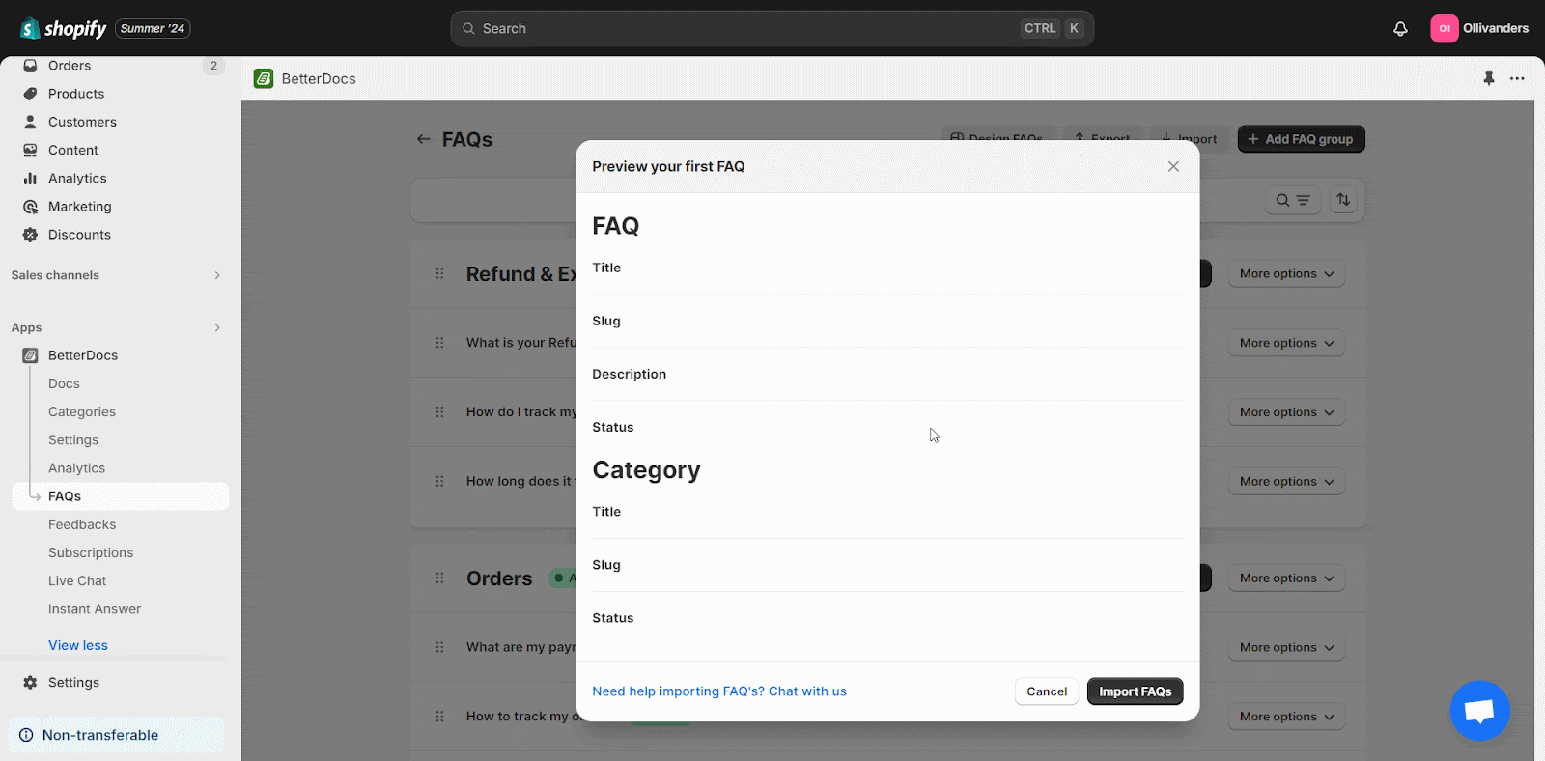The width and height of the screenshot is (1545, 761).
Task: Go back using FAQs arrow
Action: click(x=423, y=139)
